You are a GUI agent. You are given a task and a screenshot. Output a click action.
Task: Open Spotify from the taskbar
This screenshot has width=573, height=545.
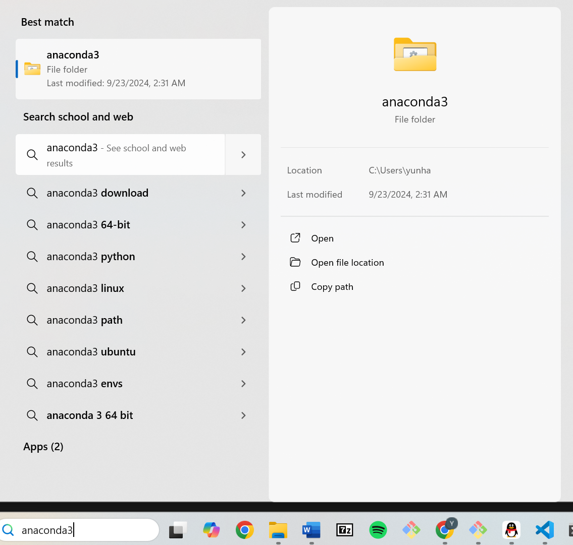pos(378,530)
